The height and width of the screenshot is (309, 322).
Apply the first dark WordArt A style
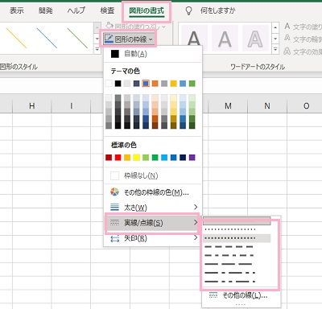[x=194, y=39]
